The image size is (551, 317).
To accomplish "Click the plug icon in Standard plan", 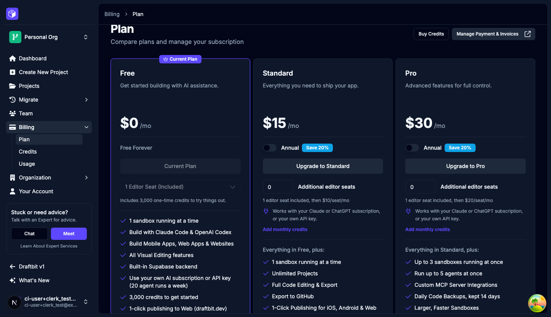I will tap(266, 211).
